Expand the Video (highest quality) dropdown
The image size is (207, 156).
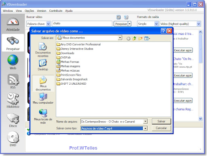point(199,24)
